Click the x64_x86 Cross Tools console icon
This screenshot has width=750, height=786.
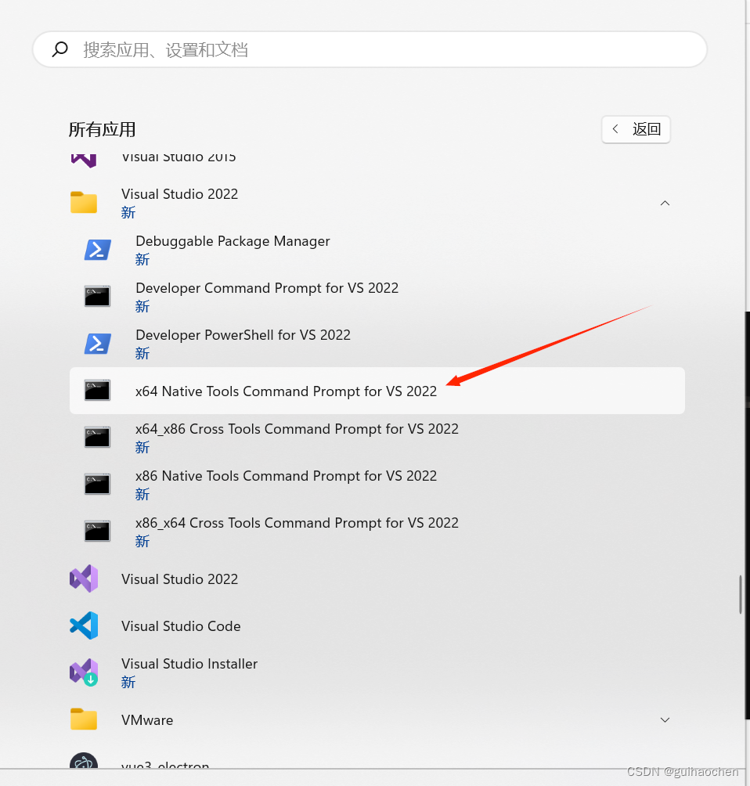(97, 437)
